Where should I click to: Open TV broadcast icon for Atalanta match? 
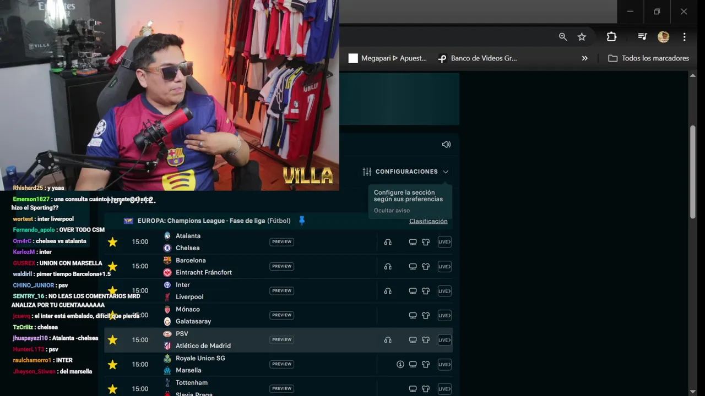tap(413, 242)
